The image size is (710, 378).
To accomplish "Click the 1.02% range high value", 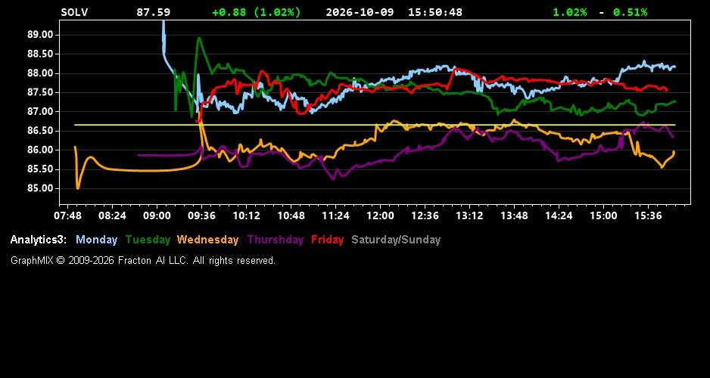I will tap(570, 12).
